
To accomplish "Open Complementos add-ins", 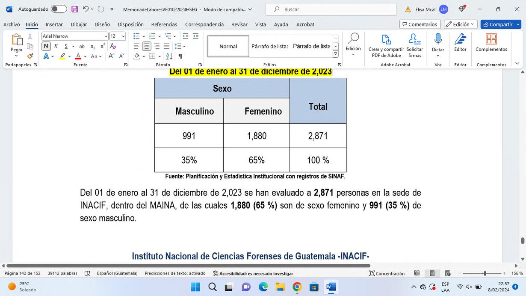I will tap(491, 43).
